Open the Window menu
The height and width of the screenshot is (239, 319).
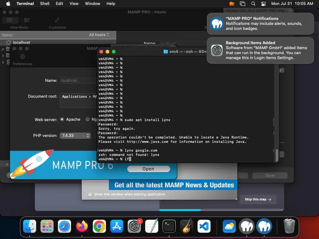click(93, 4)
